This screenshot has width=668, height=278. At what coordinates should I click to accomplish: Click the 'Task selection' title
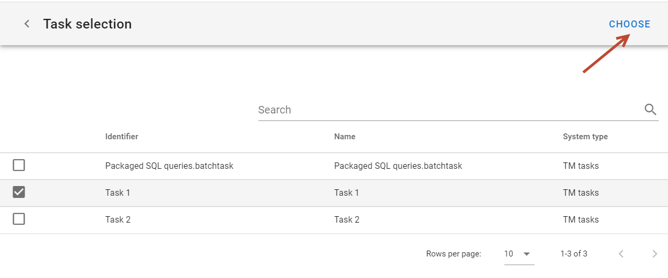coord(87,24)
